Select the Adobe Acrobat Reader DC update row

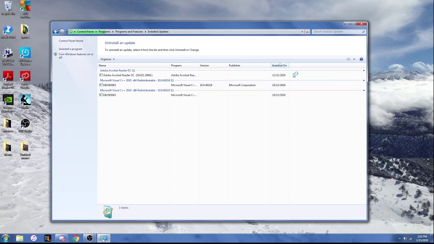click(x=127, y=75)
